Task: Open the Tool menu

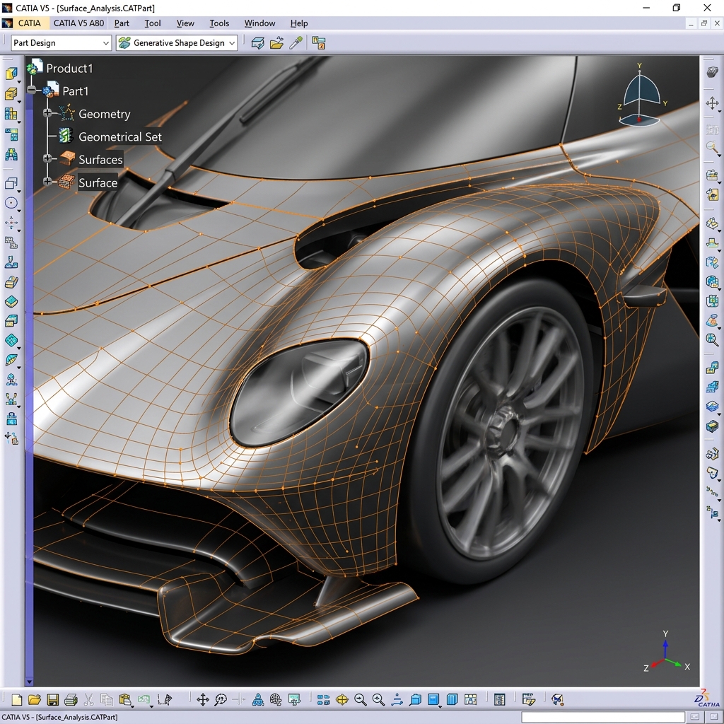Action: (x=153, y=23)
